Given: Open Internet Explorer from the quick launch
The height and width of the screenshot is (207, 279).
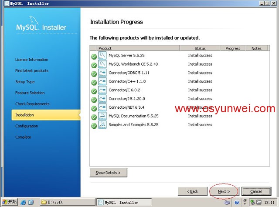Looking at the screenshot, I should [23, 202].
